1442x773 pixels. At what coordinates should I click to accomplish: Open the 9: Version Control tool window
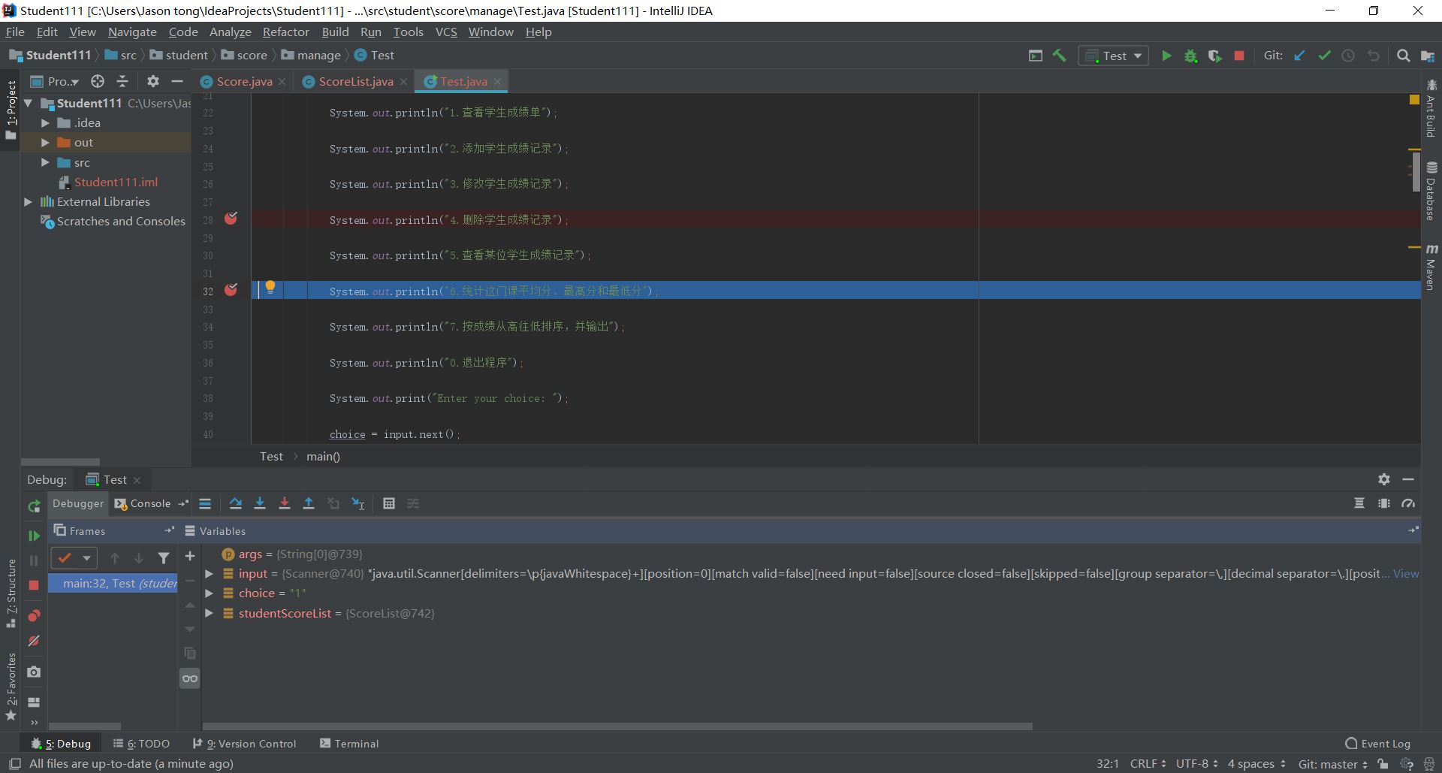[245, 744]
